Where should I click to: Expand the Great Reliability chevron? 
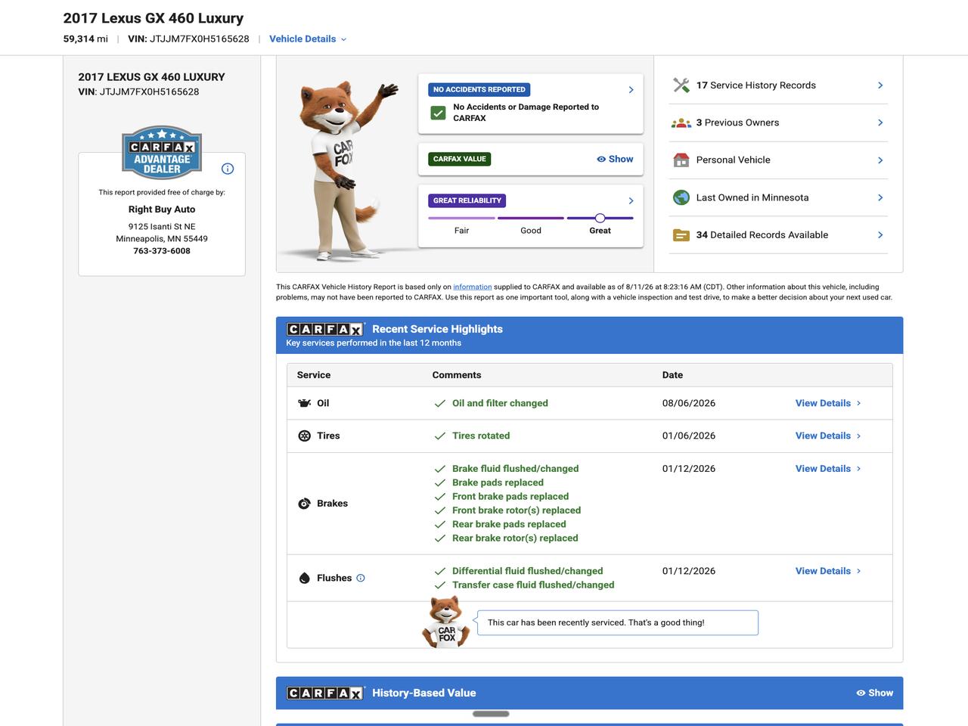click(x=631, y=200)
